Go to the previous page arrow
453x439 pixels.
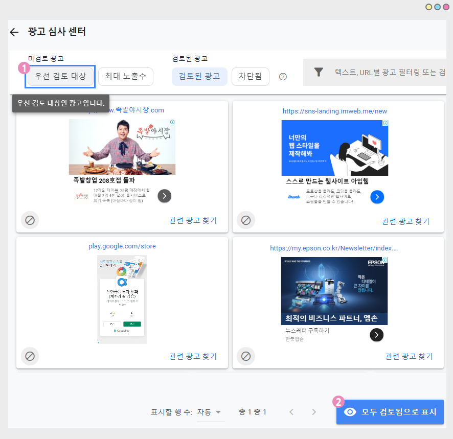(x=291, y=412)
